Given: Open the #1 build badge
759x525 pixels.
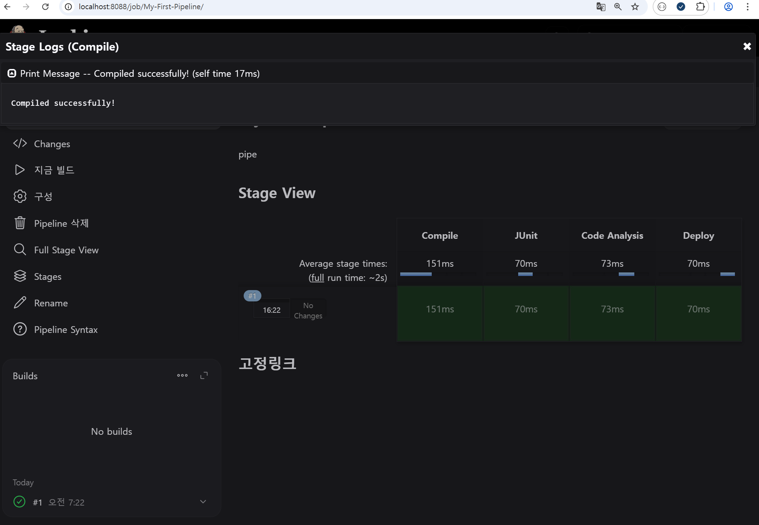Looking at the screenshot, I should (252, 296).
